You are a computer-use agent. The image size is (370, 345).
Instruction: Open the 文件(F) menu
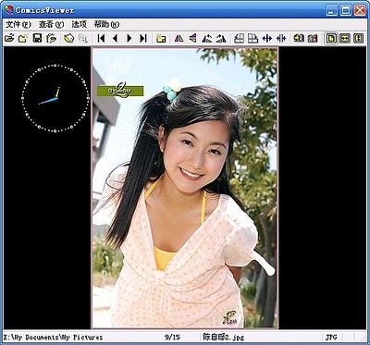pos(18,25)
